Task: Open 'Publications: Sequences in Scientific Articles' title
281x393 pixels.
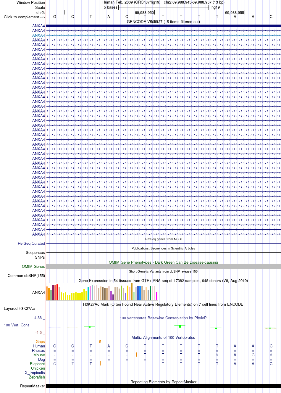Action: pyautogui.click(x=163, y=248)
